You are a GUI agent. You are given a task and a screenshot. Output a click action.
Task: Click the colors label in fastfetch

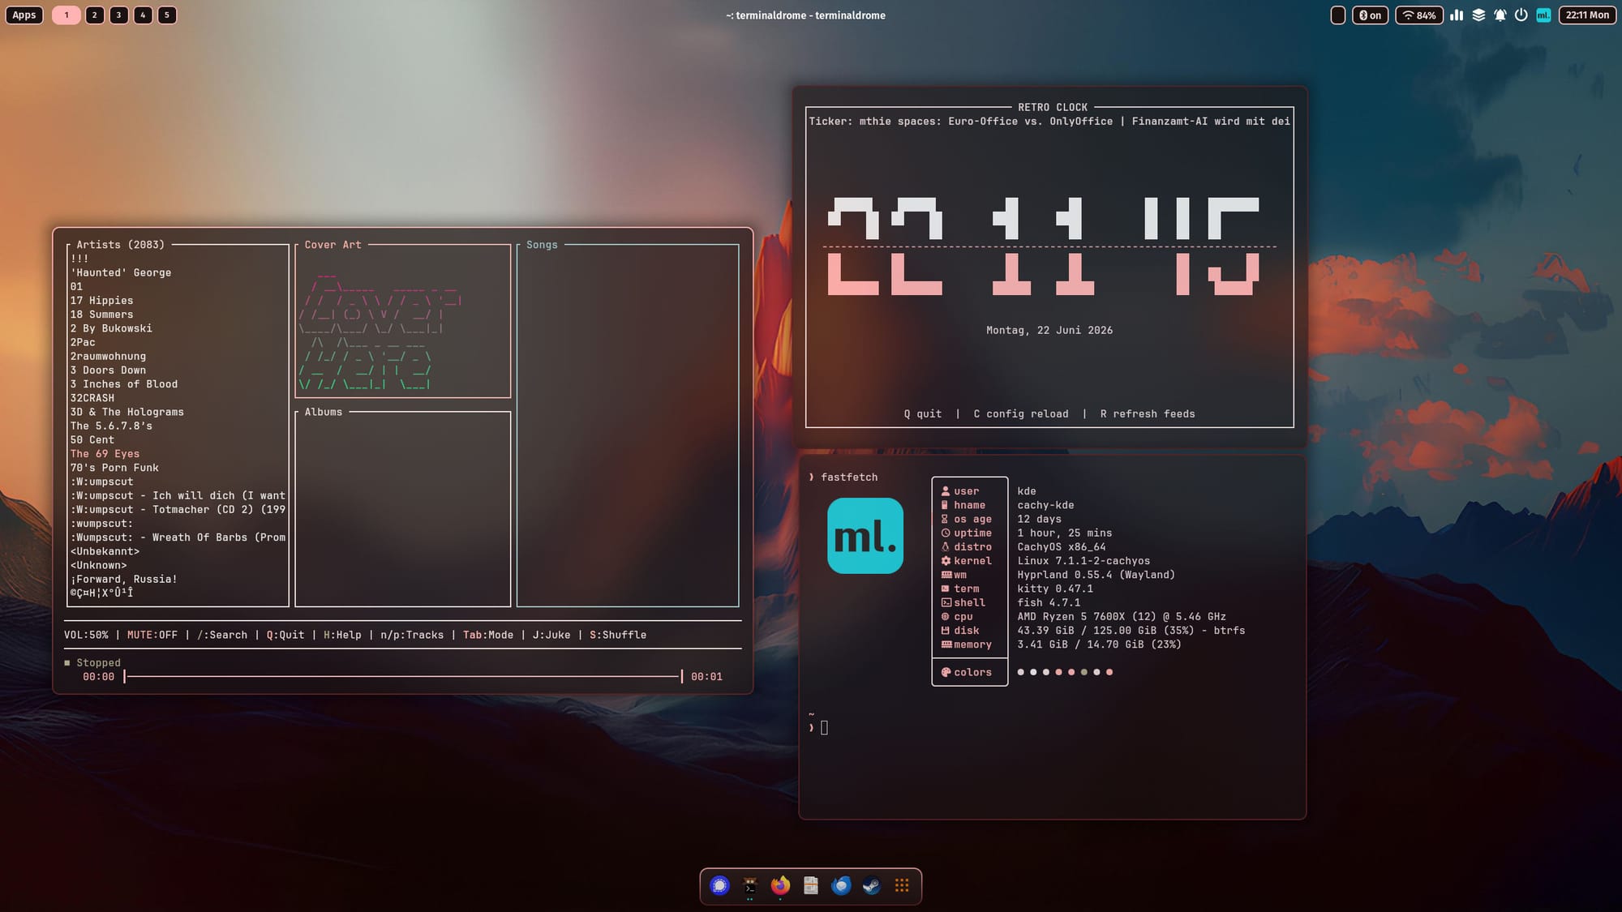tap(967, 673)
